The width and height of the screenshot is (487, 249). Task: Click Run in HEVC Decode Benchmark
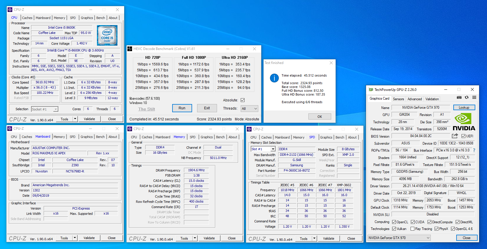click(x=182, y=108)
